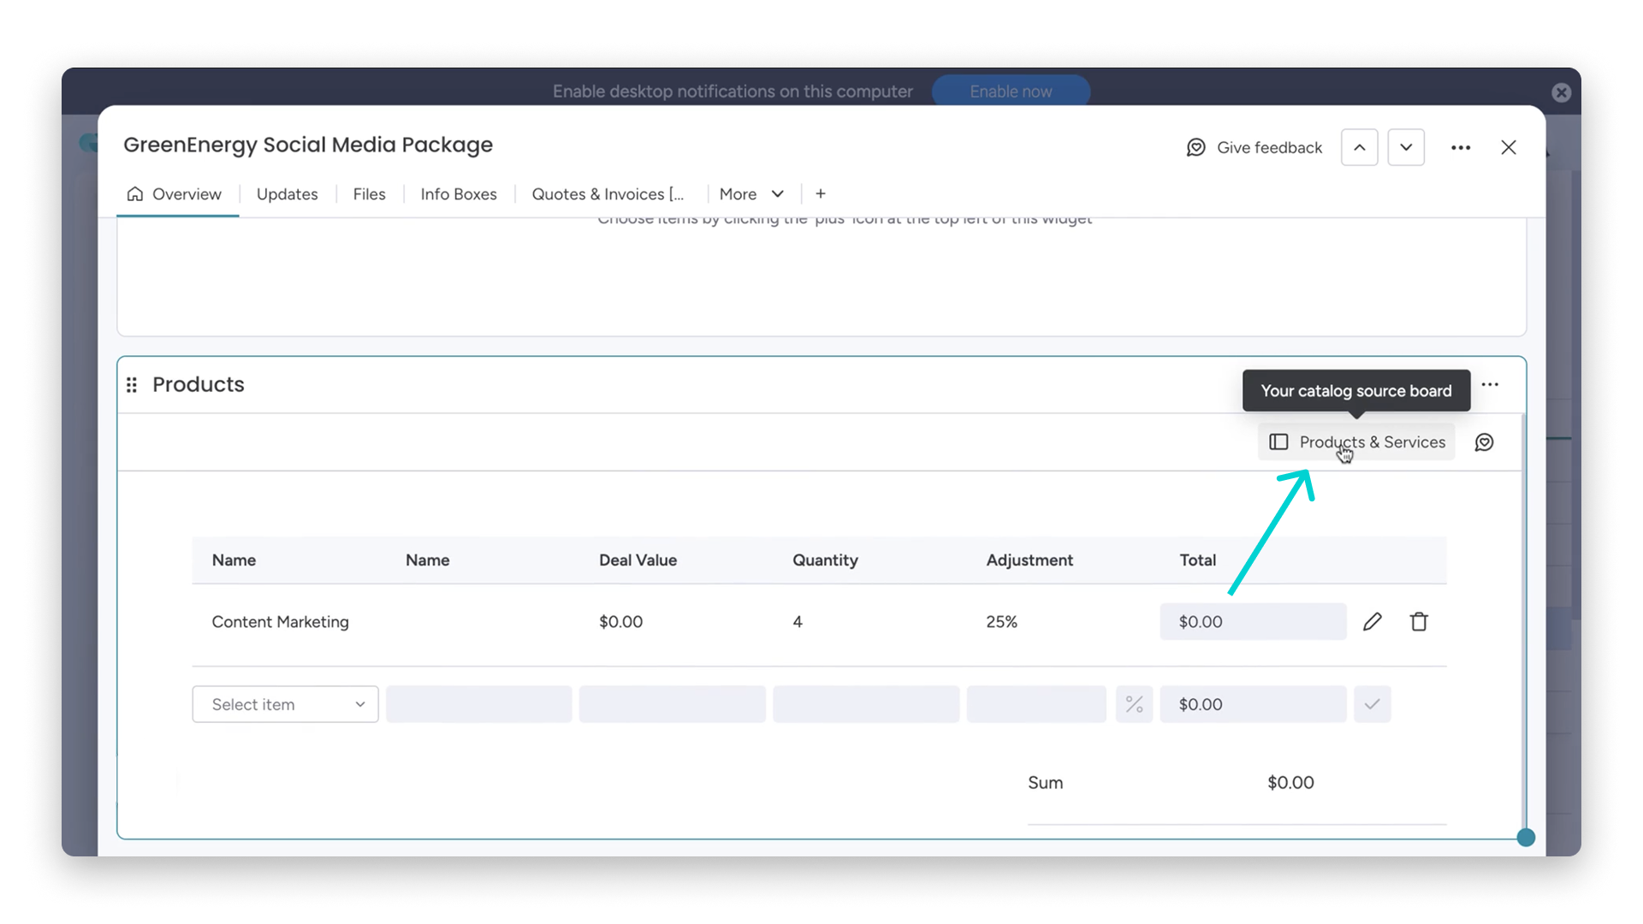Open the item options three-dots menu
The height and width of the screenshot is (924, 1643).
[1461, 147]
